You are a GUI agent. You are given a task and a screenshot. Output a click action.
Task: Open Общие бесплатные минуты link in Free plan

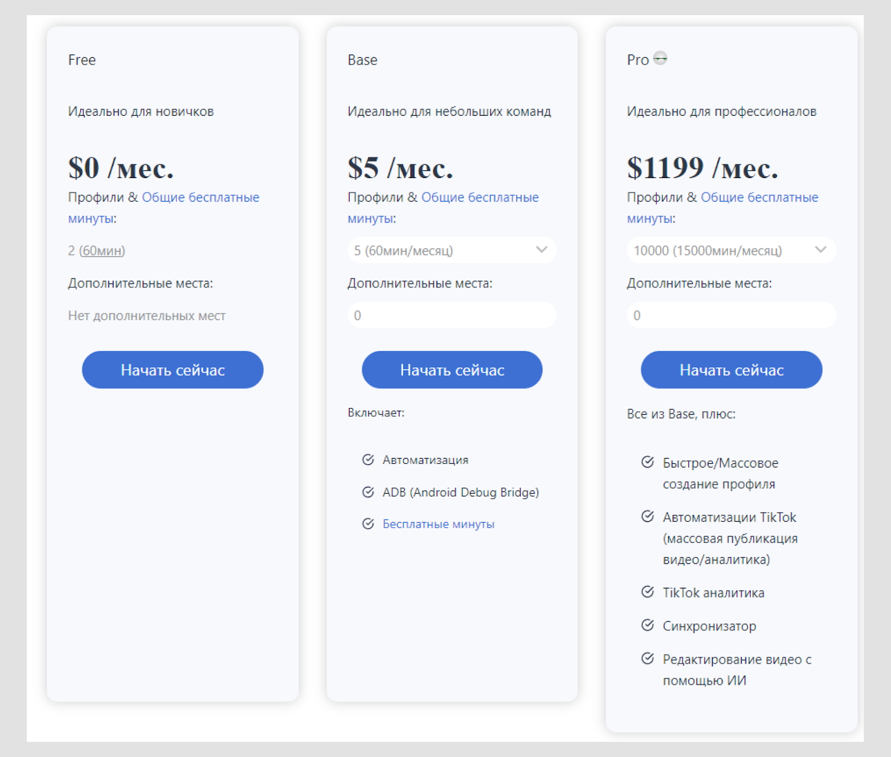(x=200, y=198)
